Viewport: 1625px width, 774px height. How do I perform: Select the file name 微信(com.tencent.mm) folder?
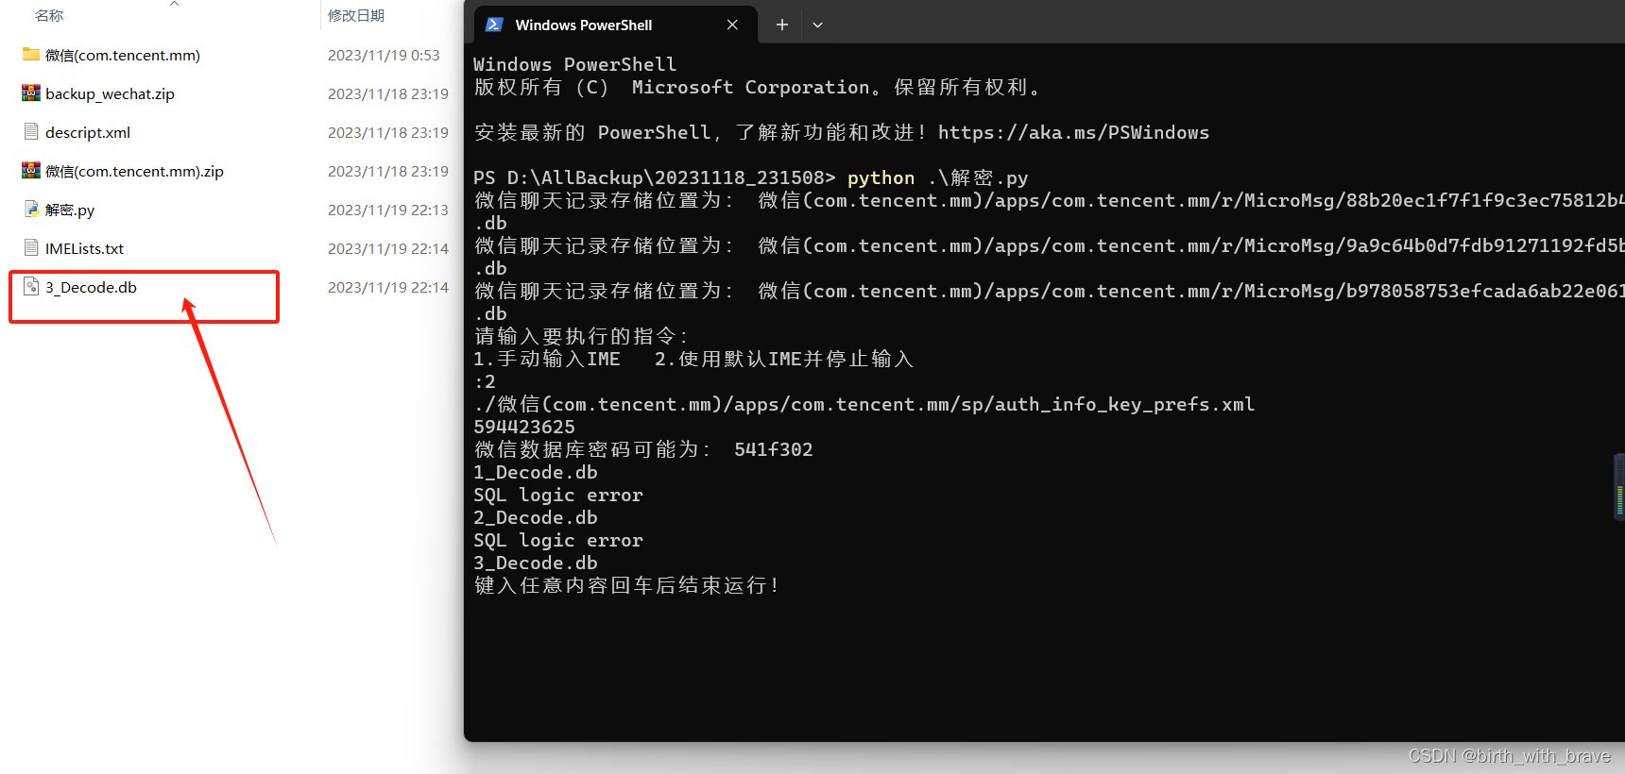point(123,55)
